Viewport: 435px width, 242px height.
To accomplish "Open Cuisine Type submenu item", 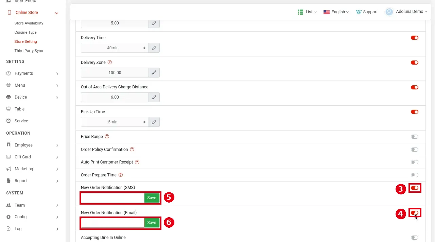I will (x=25, y=32).
